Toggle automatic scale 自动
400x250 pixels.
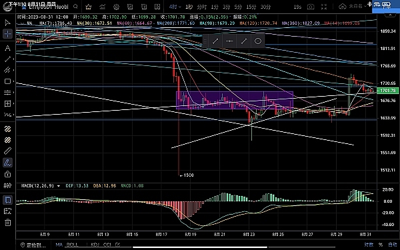coord(393,245)
